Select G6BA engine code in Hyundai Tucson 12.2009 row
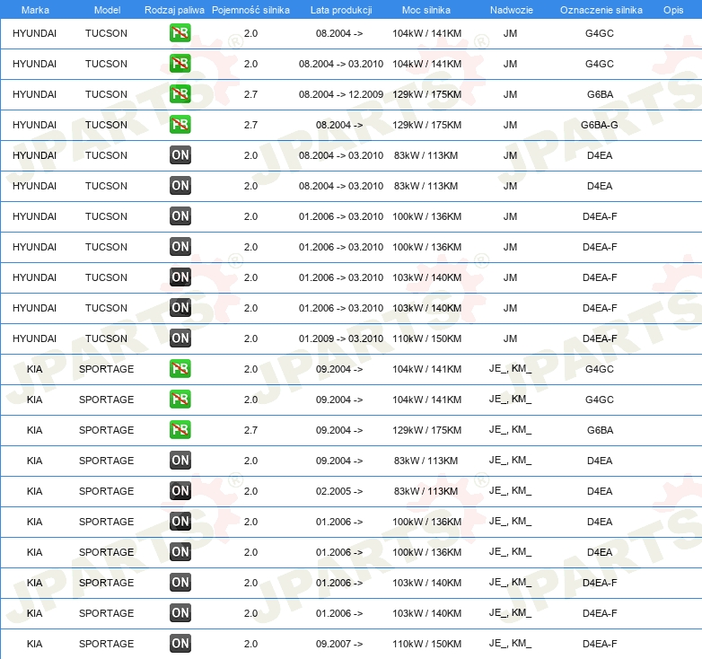Image resolution: width=702 pixels, height=659 pixels. [x=600, y=94]
